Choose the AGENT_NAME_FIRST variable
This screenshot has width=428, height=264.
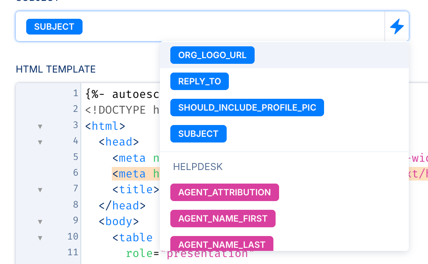[x=223, y=219]
